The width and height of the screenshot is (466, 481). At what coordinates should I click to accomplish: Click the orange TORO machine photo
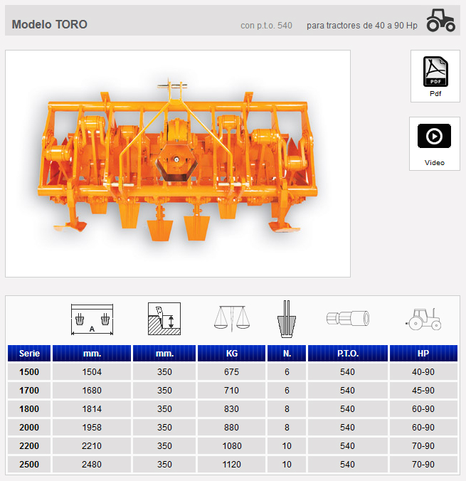click(178, 164)
